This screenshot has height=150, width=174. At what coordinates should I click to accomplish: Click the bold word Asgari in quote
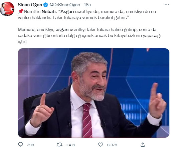pyautogui.click(x=67, y=12)
